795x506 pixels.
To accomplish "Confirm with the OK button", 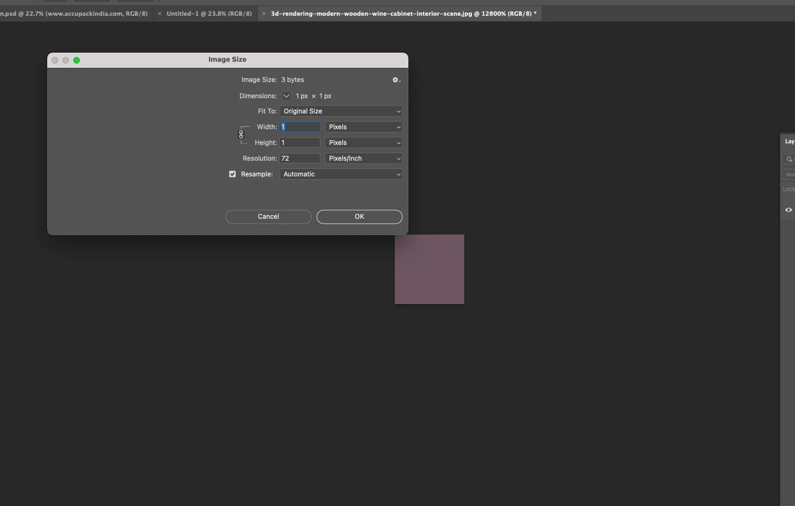I will coord(359,217).
